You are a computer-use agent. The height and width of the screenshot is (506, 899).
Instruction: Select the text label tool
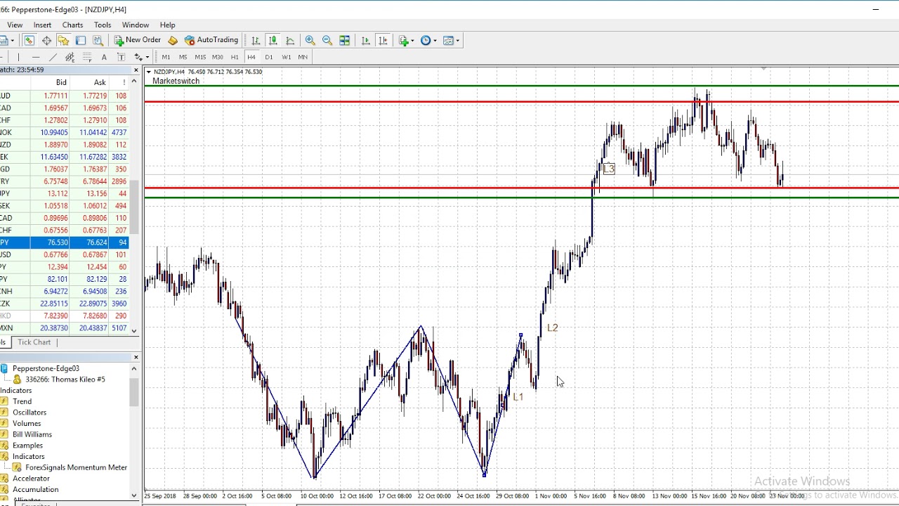[x=104, y=57]
